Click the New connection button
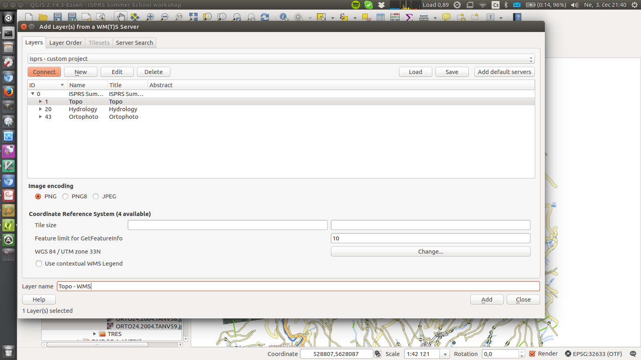The image size is (641, 360). coord(81,72)
